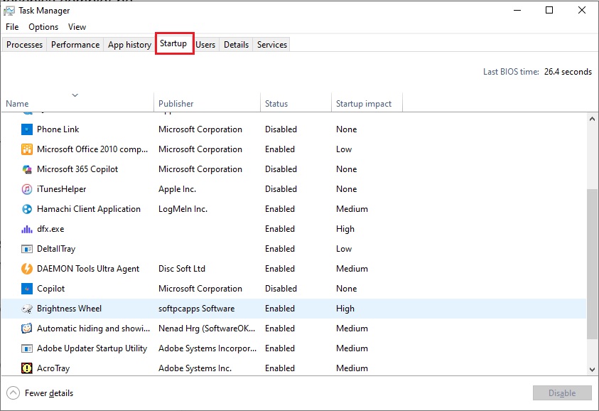Viewport: 599px width, 411px height.
Task: Click the vertical scrollbar thumb
Action: click(x=592, y=264)
